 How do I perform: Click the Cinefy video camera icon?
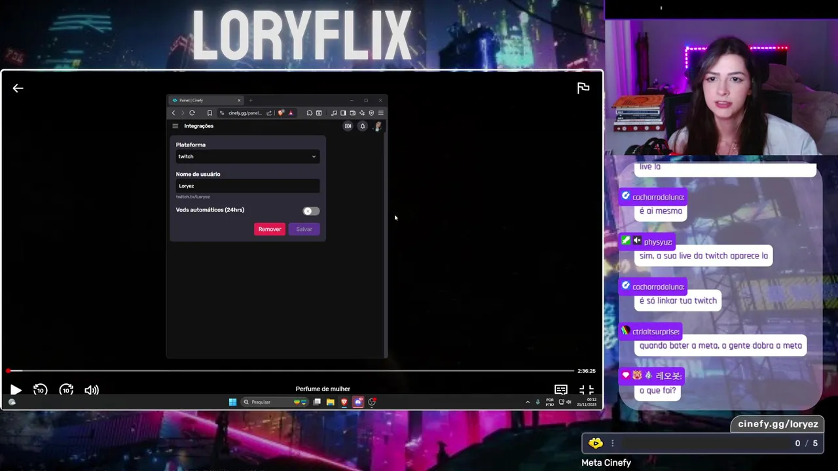[348, 126]
